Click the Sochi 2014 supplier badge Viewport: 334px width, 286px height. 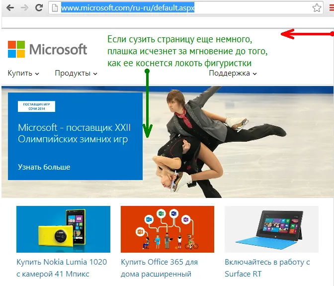click(x=36, y=106)
